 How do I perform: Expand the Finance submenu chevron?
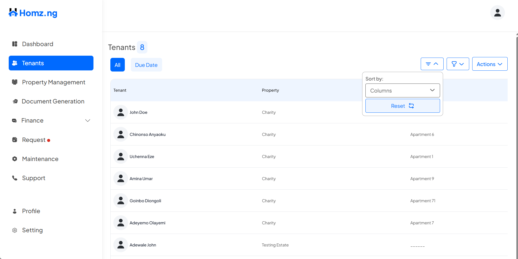coord(88,120)
